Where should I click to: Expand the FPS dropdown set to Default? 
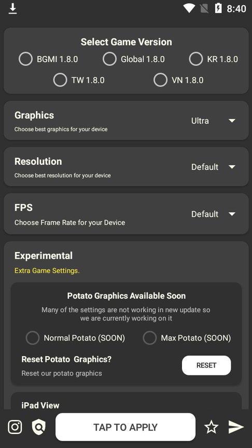pos(214,214)
